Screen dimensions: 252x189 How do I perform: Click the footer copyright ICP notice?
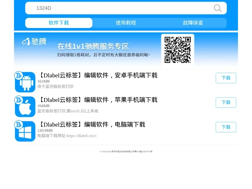126,152
